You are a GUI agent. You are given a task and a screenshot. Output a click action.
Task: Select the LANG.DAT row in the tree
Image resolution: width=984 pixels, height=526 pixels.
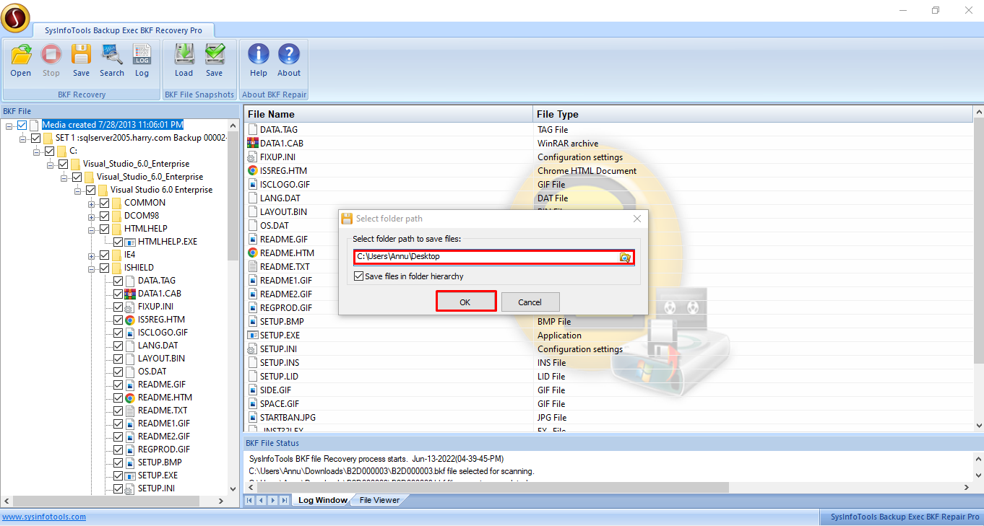158,346
